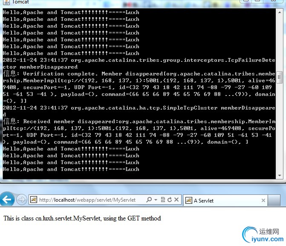Click the '2012-11-24 23:41:37' SimpleTcpCluster log line
This screenshot has height=246, width=286.
pyautogui.click(x=139, y=108)
